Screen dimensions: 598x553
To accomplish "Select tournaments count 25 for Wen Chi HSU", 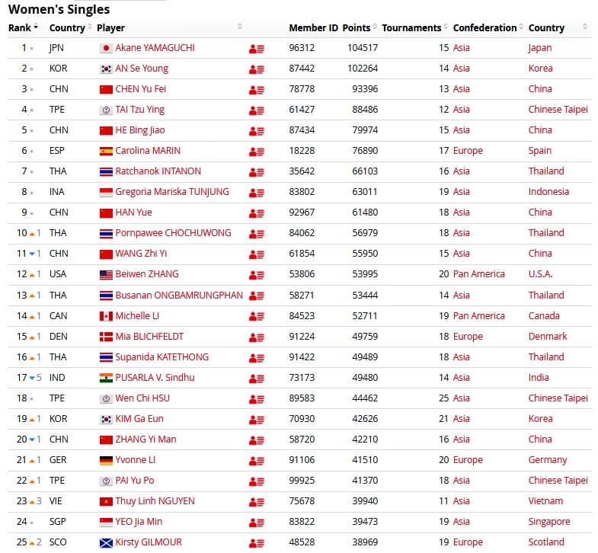I will [443, 398].
